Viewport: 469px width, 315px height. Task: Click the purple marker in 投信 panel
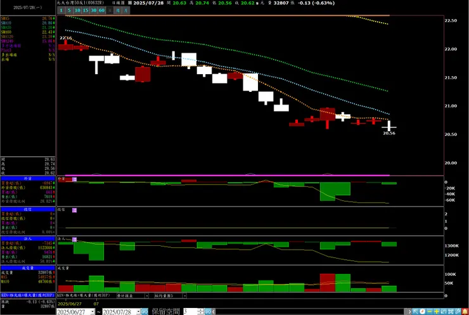(75, 210)
